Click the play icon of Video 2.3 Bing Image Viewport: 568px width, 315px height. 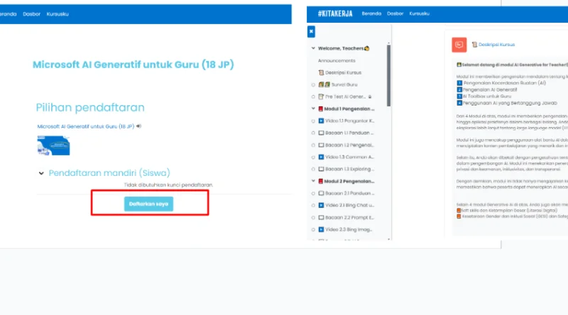point(321,230)
